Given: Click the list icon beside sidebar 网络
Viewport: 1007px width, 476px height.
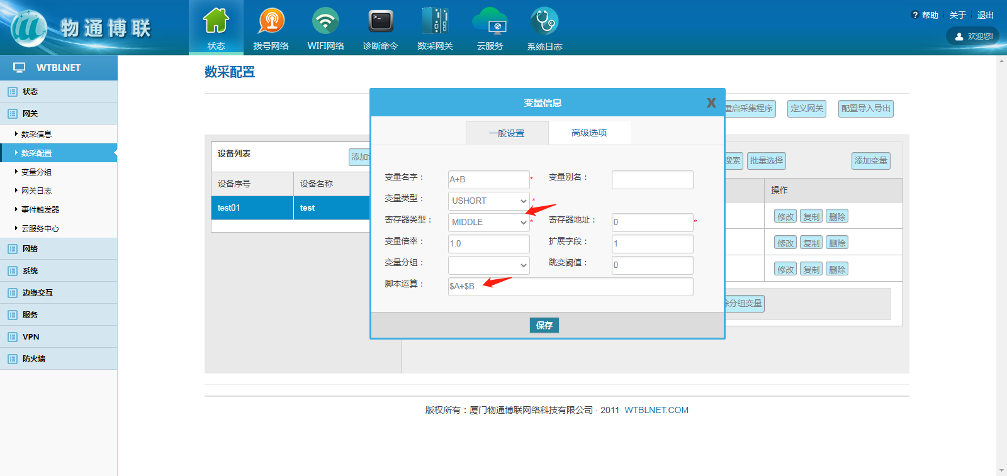Looking at the screenshot, I should 13,249.
